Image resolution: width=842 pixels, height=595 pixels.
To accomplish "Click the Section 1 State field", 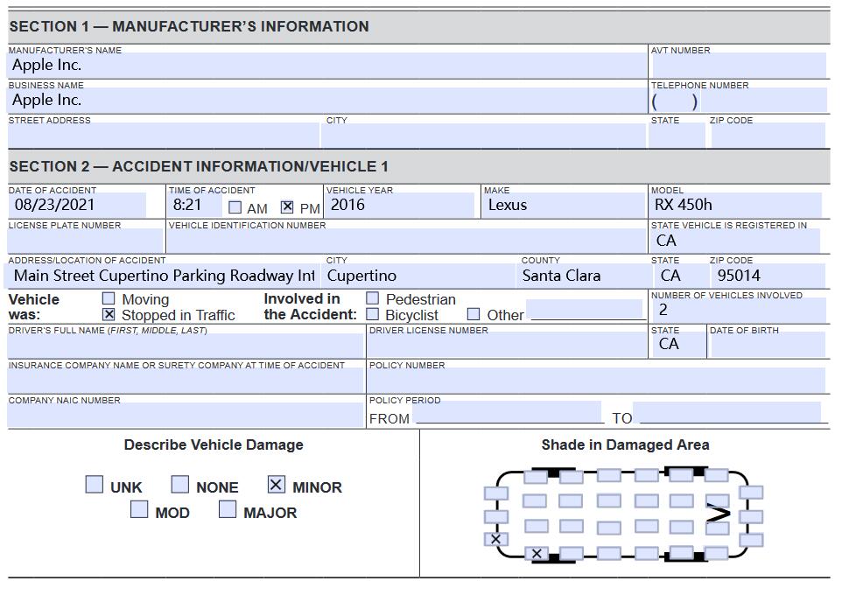I will click(677, 136).
